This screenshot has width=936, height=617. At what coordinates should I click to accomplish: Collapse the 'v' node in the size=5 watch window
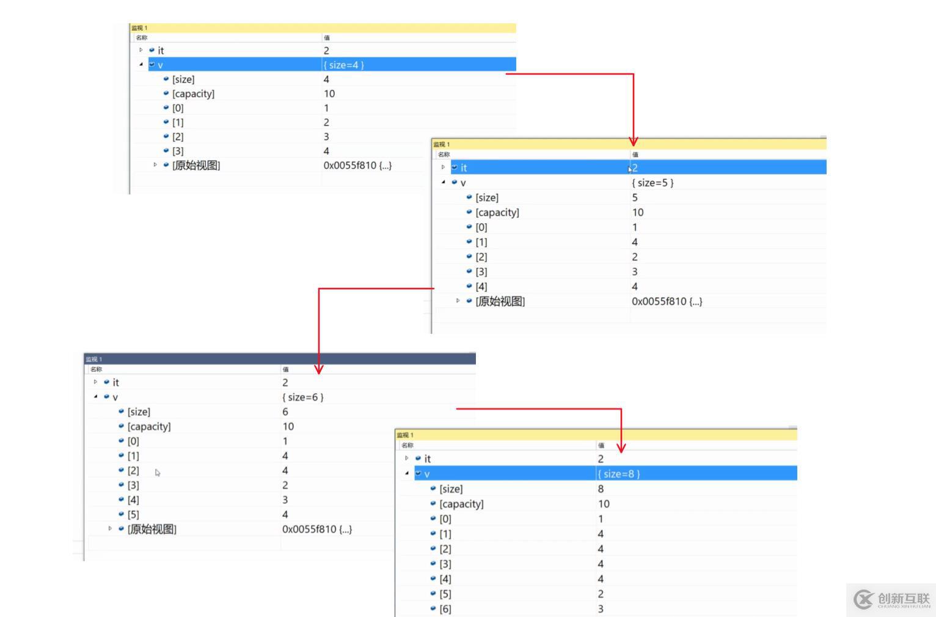tap(443, 182)
